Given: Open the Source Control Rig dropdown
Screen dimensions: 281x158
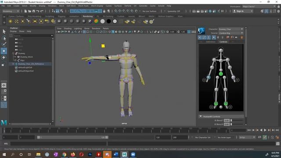Looking at the screenshot, I should coord(231,33).
